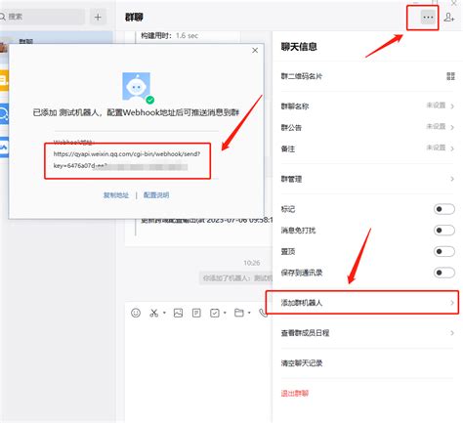The height and width of the screenshot is (423, 463).
Task: Click 退出群聊 red link
Action: click(x=295, y=394)
